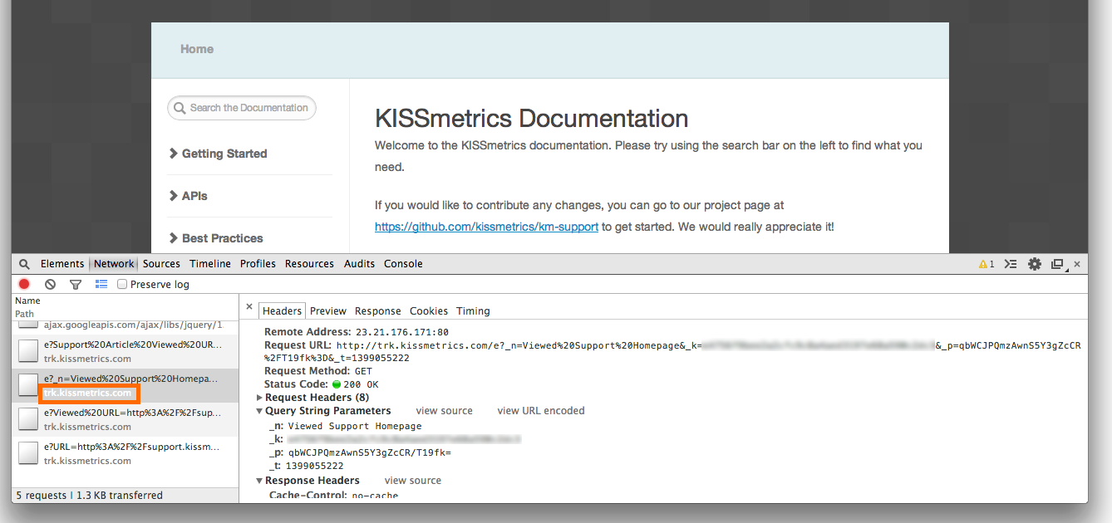The height and width of the screenshot is (523, 1112).
Task: Switch to the Profiles panel
Action: (258, 264)
